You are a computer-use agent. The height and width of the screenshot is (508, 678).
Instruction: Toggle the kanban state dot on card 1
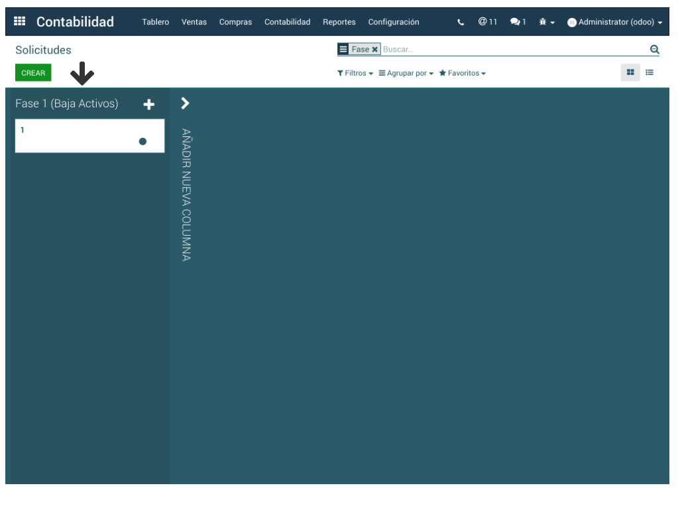click(142, 141)
